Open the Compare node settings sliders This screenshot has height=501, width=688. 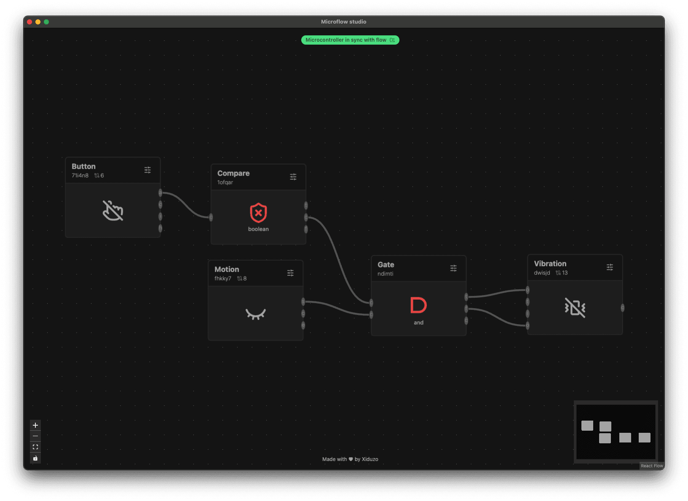click(x=293, y=177)
